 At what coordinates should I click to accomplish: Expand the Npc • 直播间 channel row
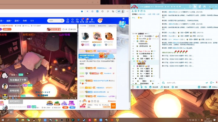[133, 74]
